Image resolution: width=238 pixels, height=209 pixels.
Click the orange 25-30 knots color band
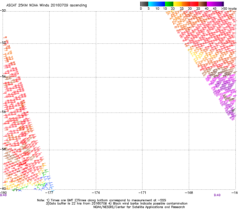pyautogui.click(x=186, y=4)
